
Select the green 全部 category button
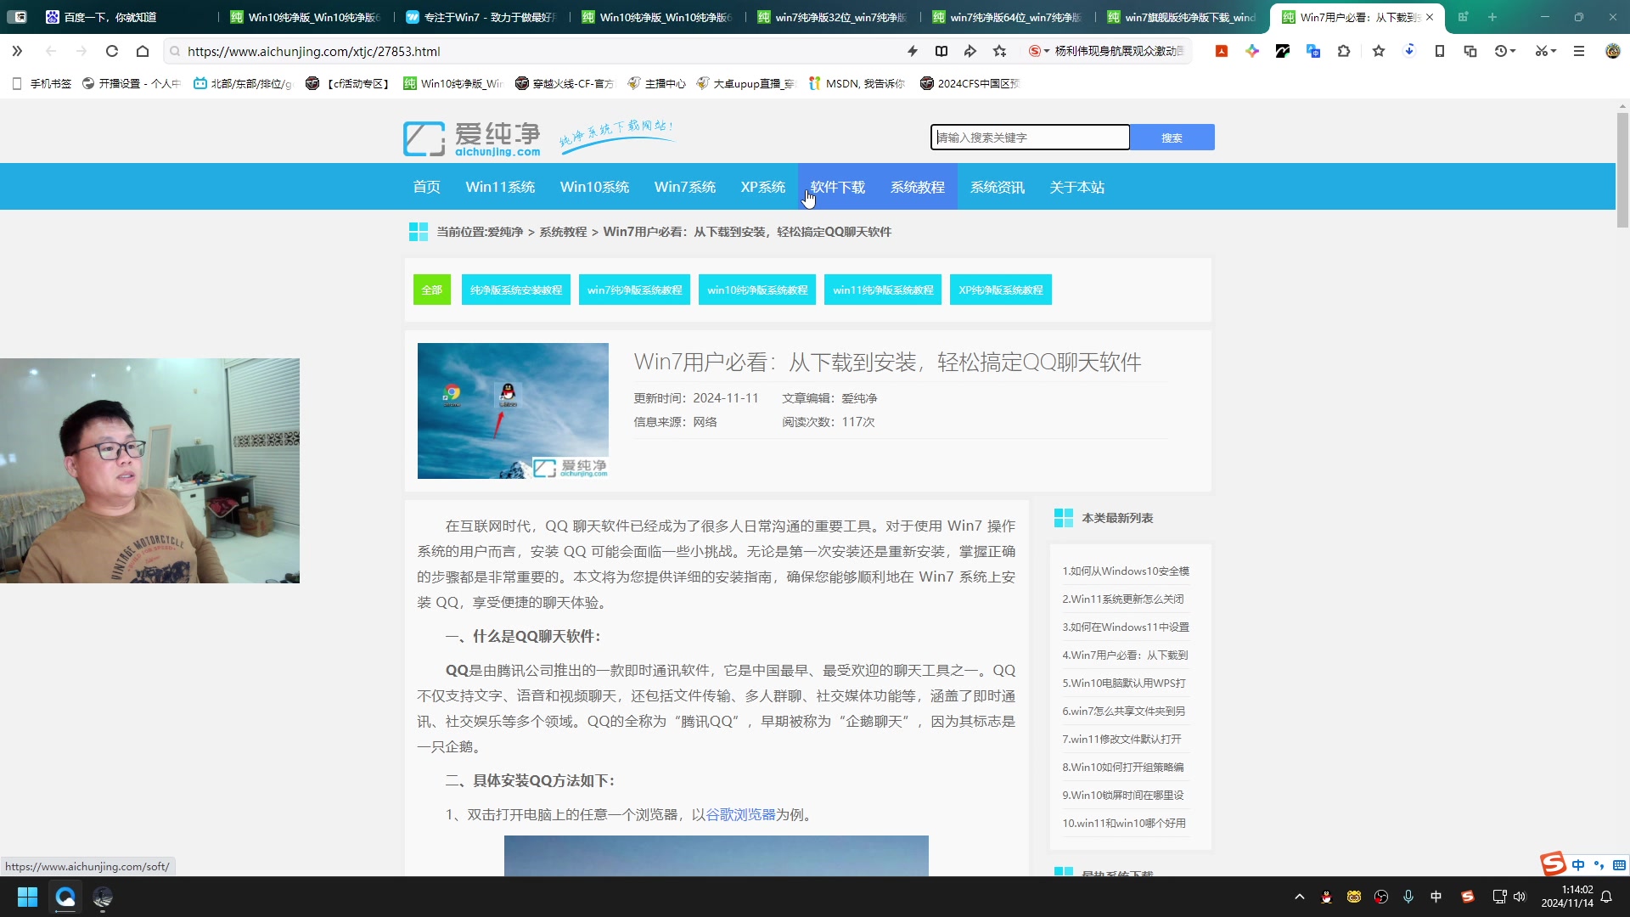[432, 290]
